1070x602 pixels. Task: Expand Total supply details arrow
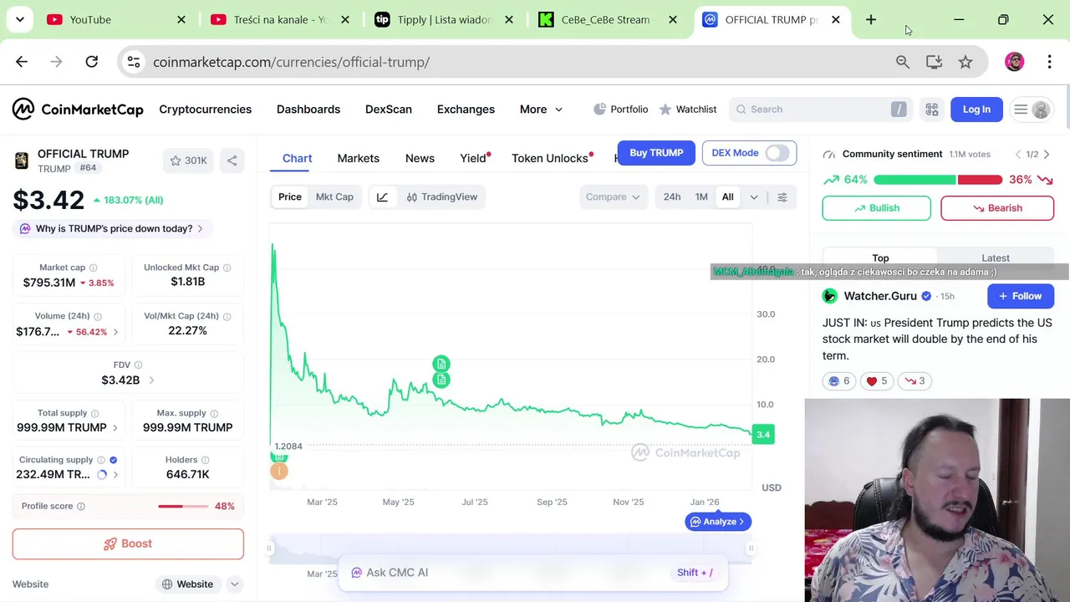click(115, 428)
